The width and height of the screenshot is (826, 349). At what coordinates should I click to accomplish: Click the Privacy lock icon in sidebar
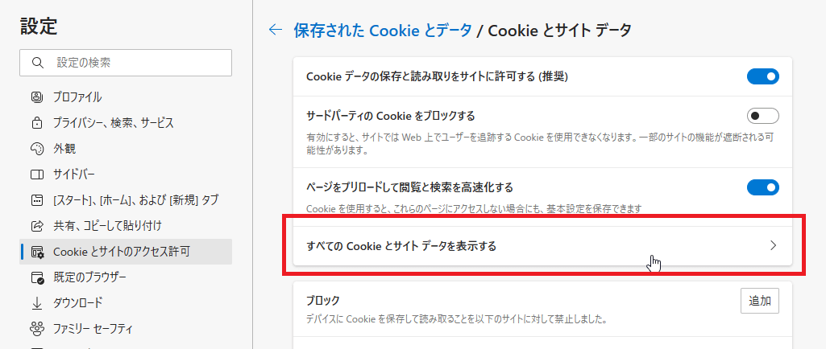[x=36, y=123]
